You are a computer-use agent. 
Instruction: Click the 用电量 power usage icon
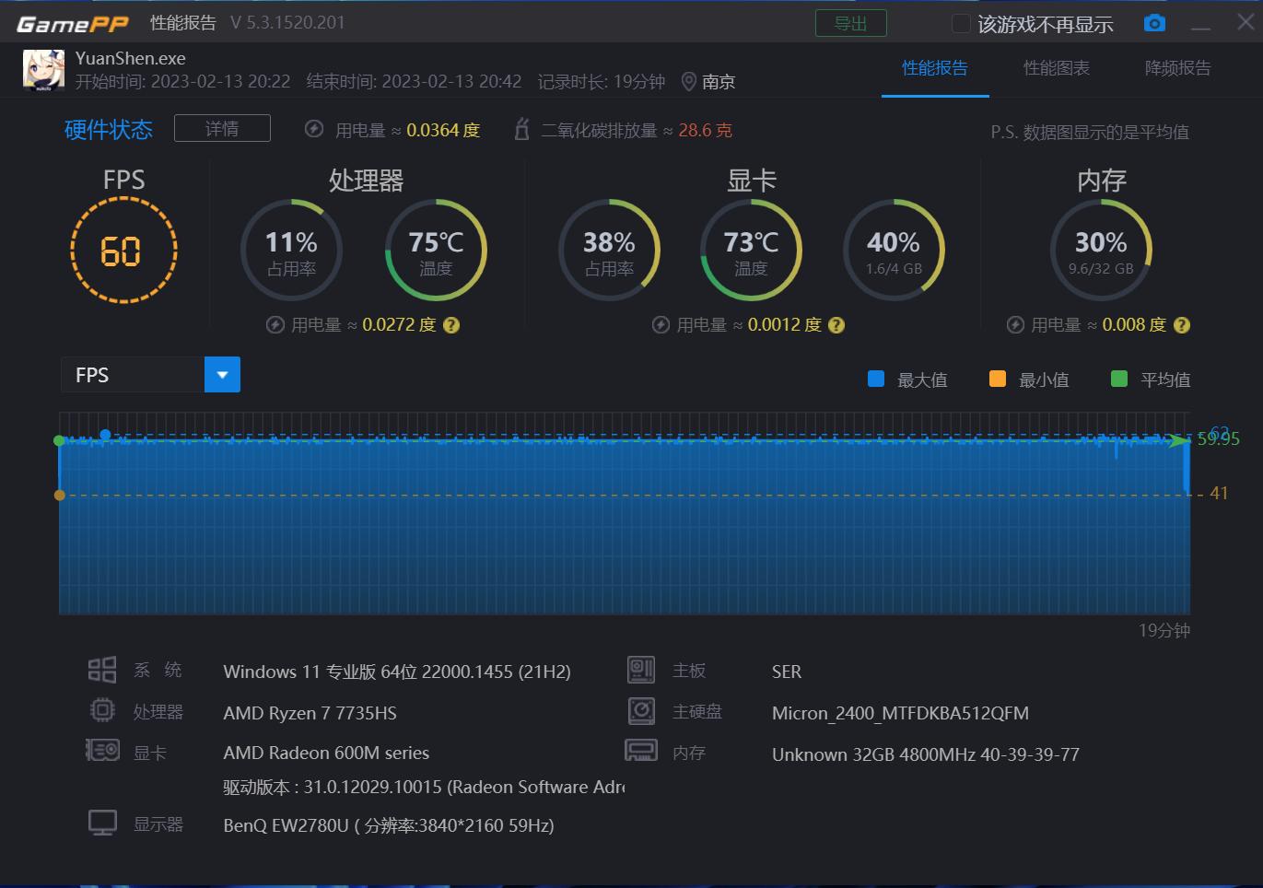[314, 130]
